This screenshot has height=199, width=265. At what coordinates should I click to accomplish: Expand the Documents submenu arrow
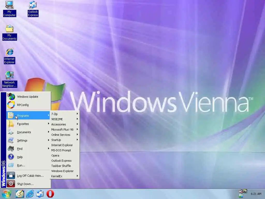[x=48, y=132]
